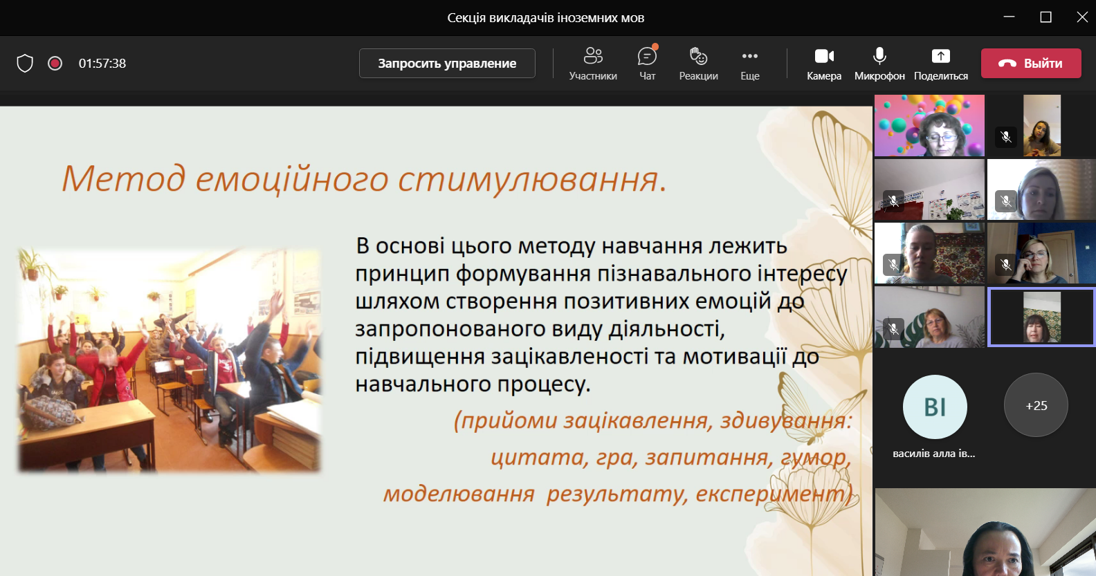Select the highlighted active speaker video tile

1041,317
